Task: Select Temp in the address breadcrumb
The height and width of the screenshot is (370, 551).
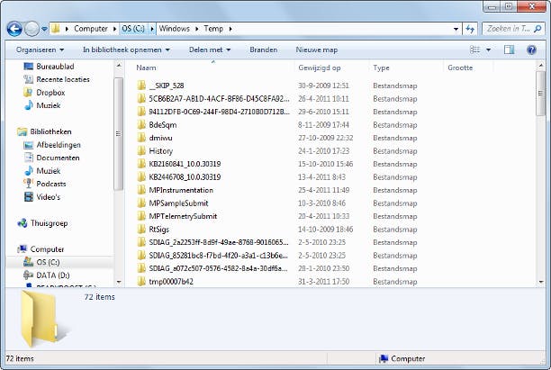Action: pyautogui.click(x=213, y=29)
